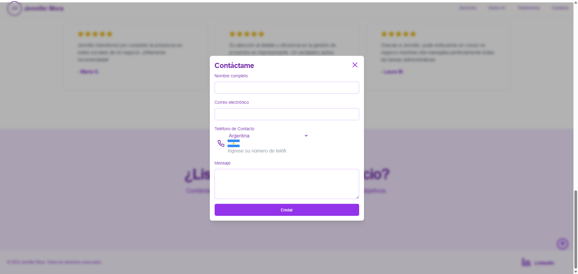Click inside the Mensaje textarea
Screen dimensions: 578x274
287,184
